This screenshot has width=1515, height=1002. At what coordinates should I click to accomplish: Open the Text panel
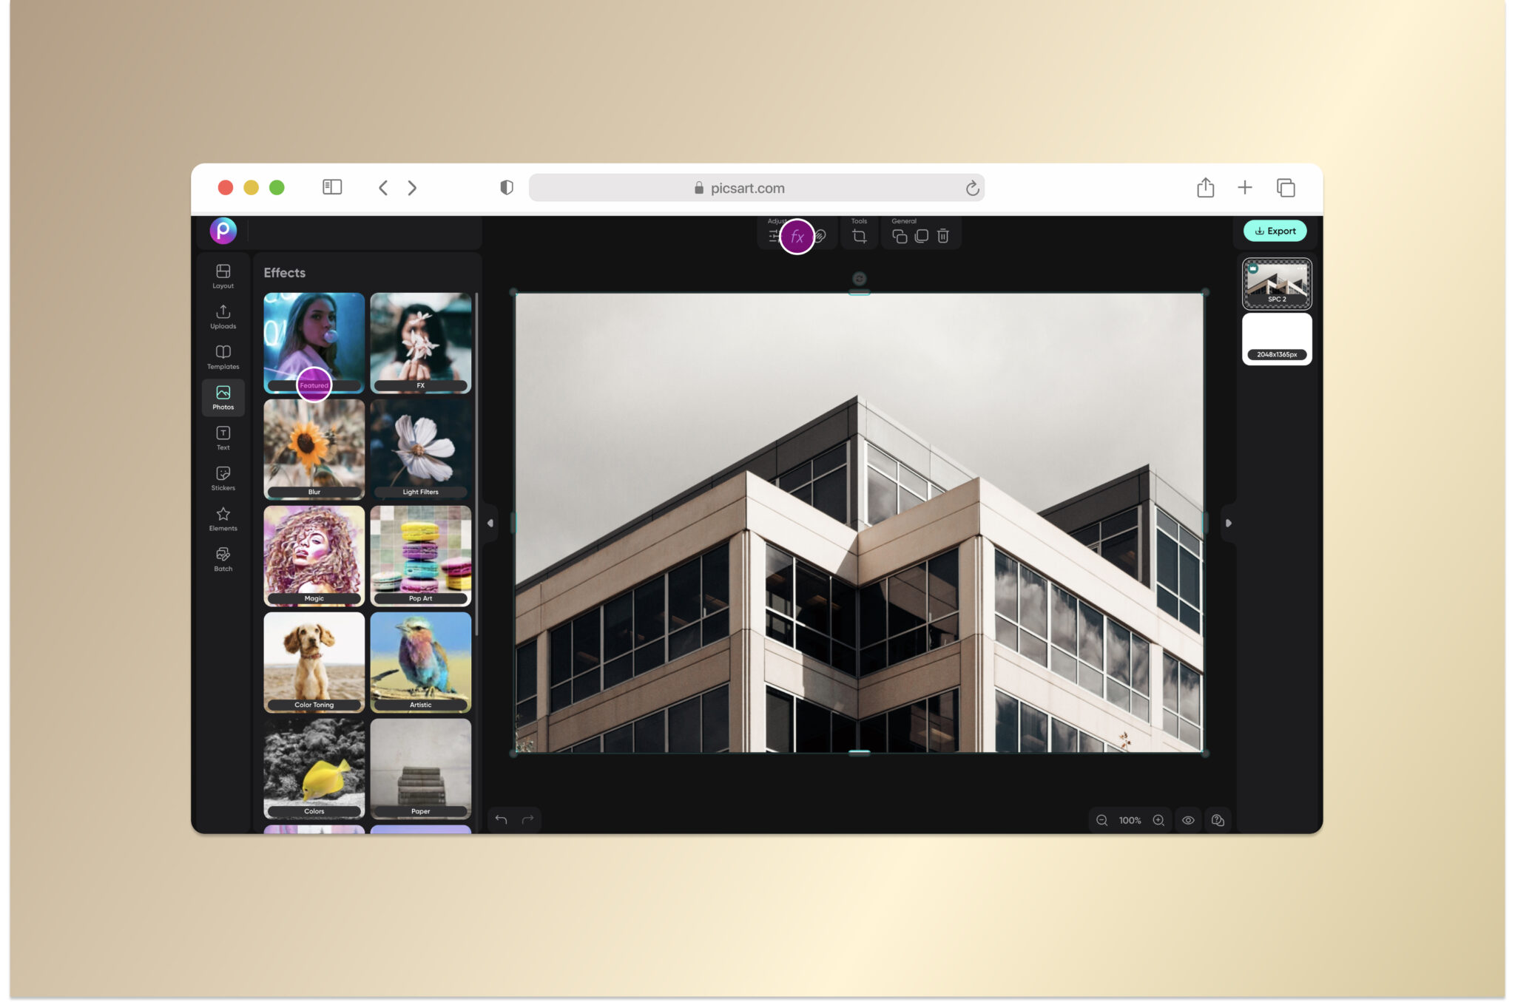(223, 436)
